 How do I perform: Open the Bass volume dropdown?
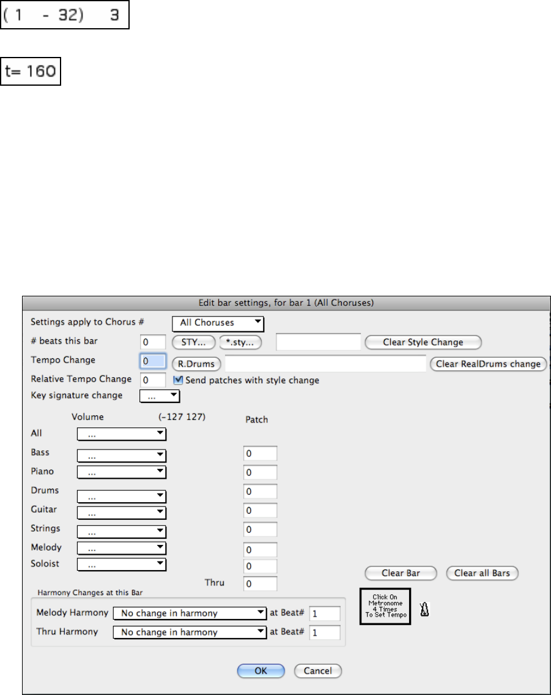point(122,455)
